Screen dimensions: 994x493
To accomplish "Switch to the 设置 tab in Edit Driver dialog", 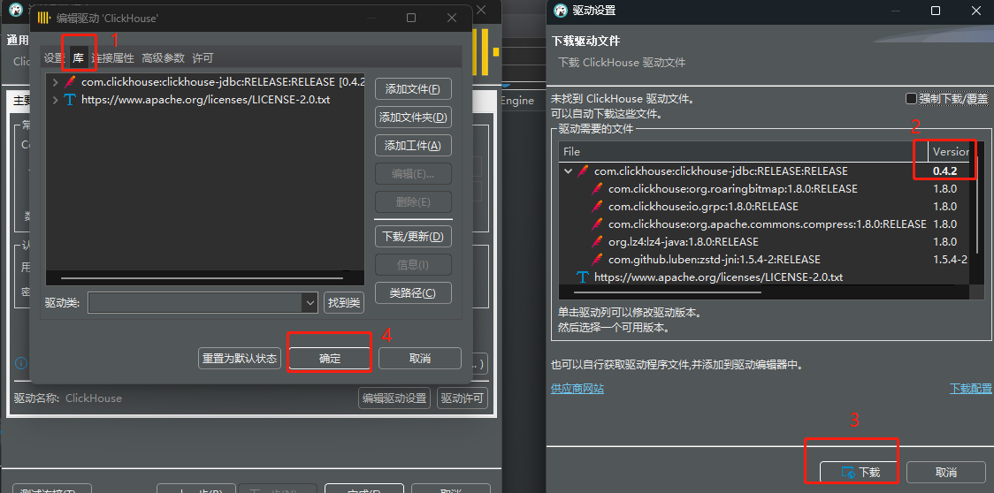I will click(54, 58).
